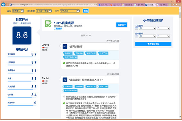Image resolution: width=182 pixels, height=121 pixels.
Task: Click 豪华三人间 tag in Jingya's review
Action: [91, 53]
